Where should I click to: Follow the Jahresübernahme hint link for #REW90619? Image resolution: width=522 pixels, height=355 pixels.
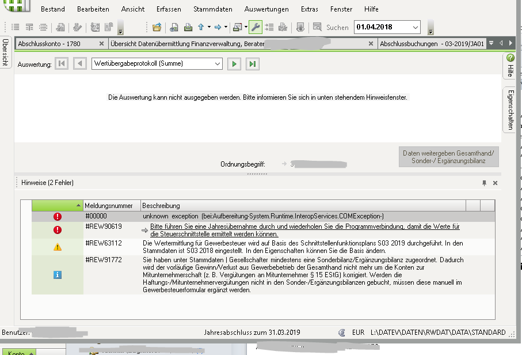(x=304, y=231)
